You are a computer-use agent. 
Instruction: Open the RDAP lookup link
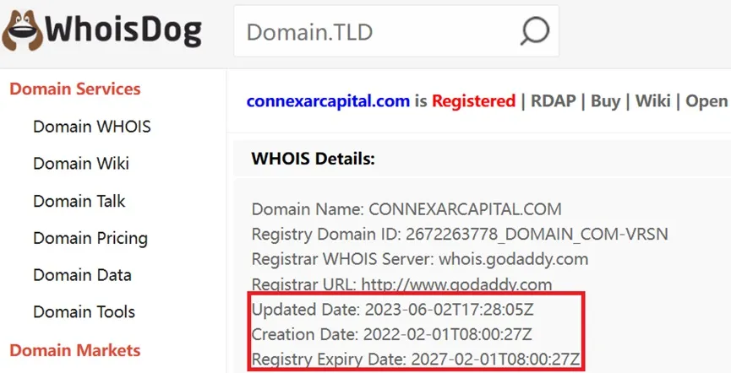tap(553, 101)
